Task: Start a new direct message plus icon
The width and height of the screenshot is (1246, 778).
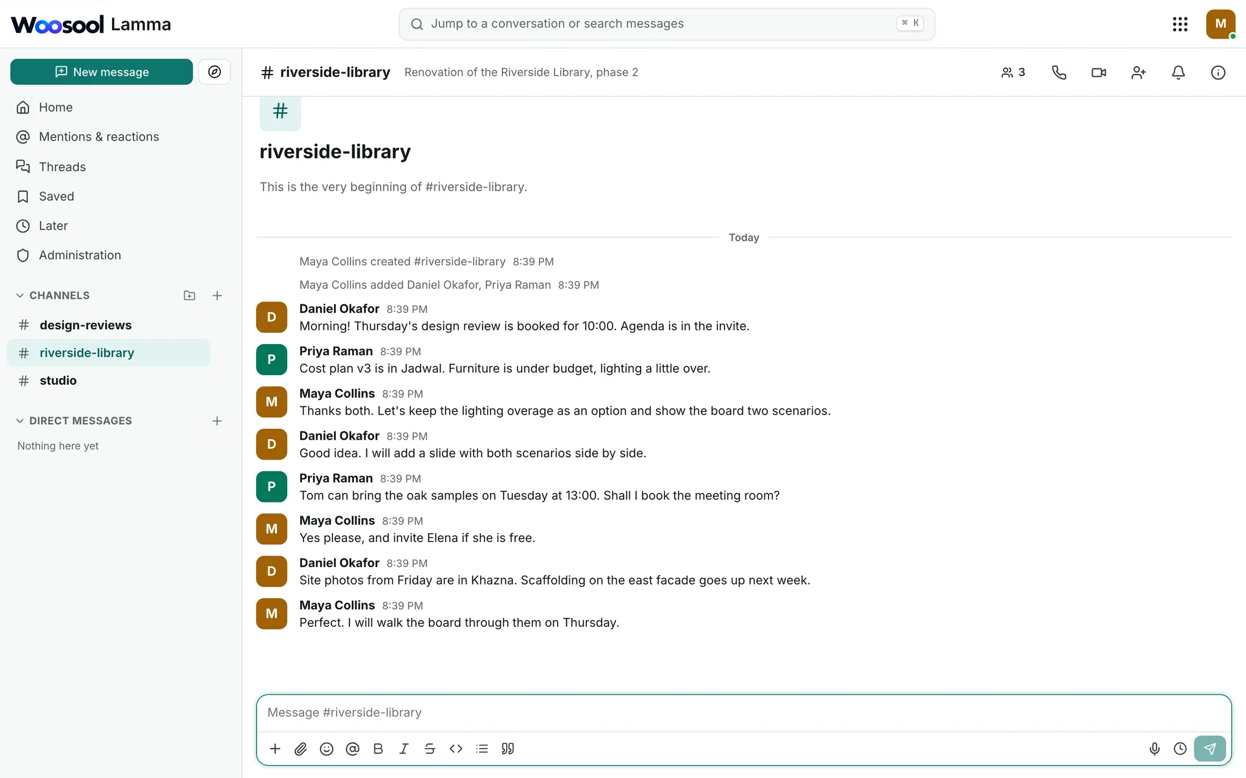Action: [217, 420]
